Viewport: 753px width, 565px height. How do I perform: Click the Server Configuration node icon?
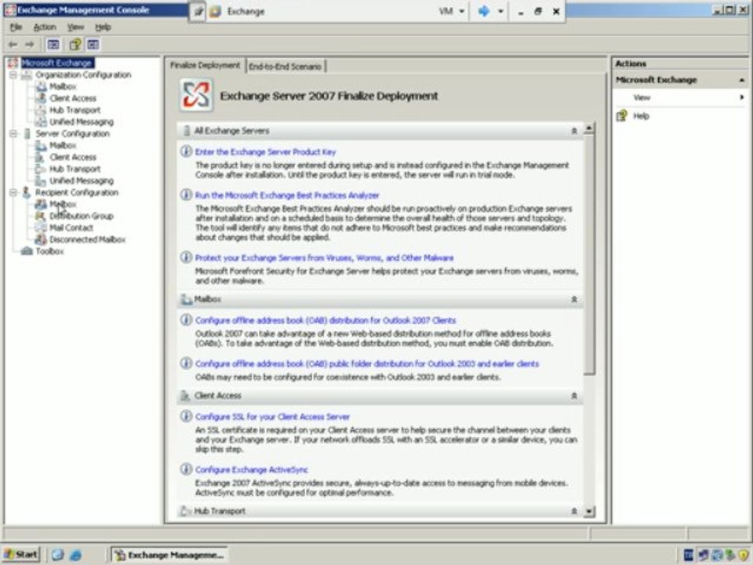(x=27, y=133)
